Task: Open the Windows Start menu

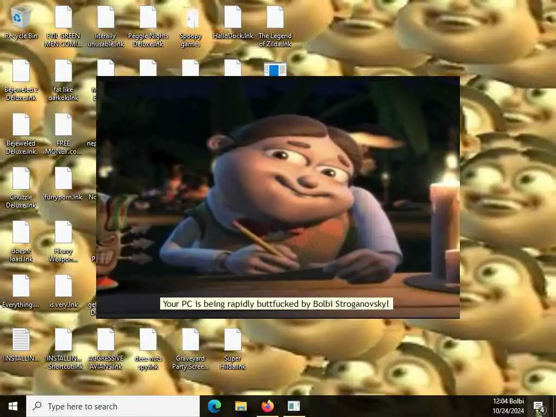Action: click(13, 406)
